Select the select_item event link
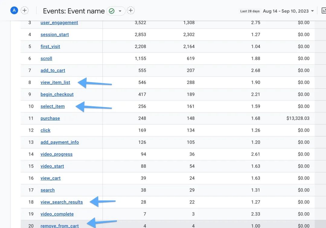 pyautogui.click(x=53, y=106)
